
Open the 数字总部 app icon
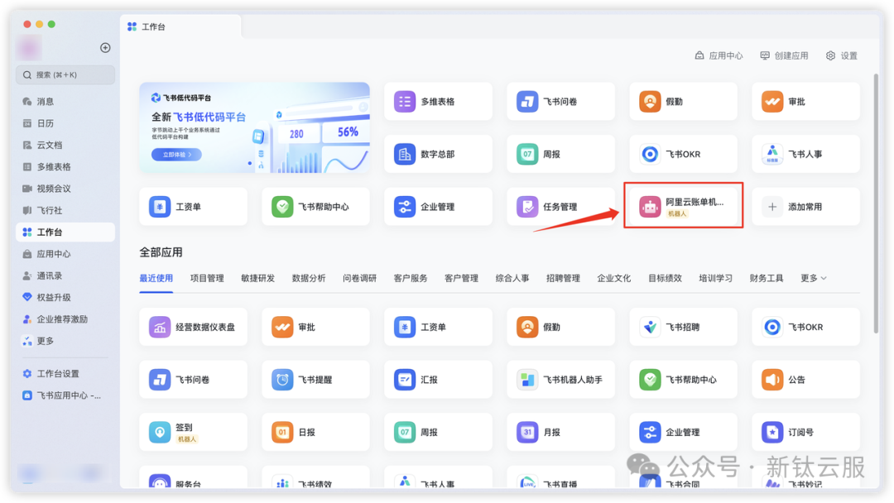(404, 155)
